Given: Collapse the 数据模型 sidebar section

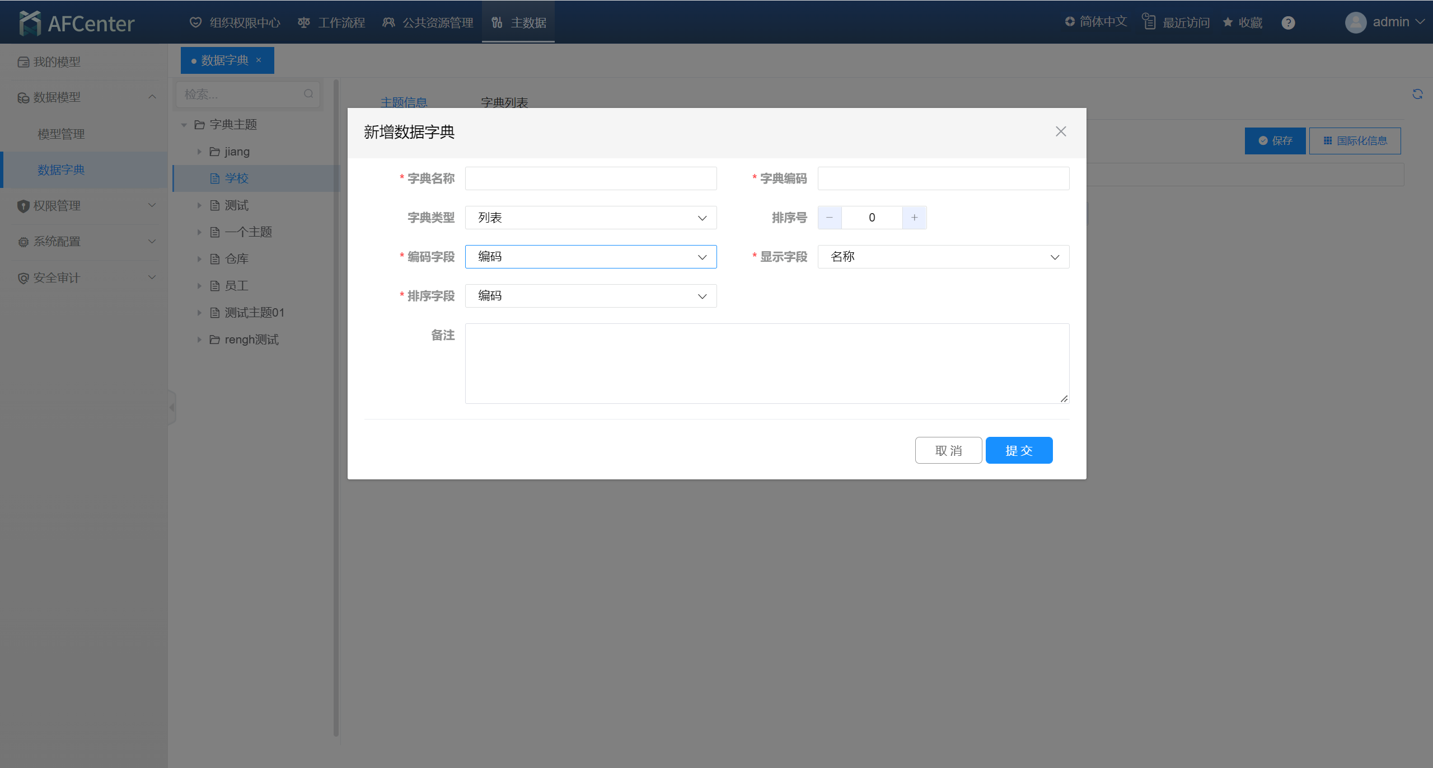Looking at the screenshot, I should tap(152, 97).
